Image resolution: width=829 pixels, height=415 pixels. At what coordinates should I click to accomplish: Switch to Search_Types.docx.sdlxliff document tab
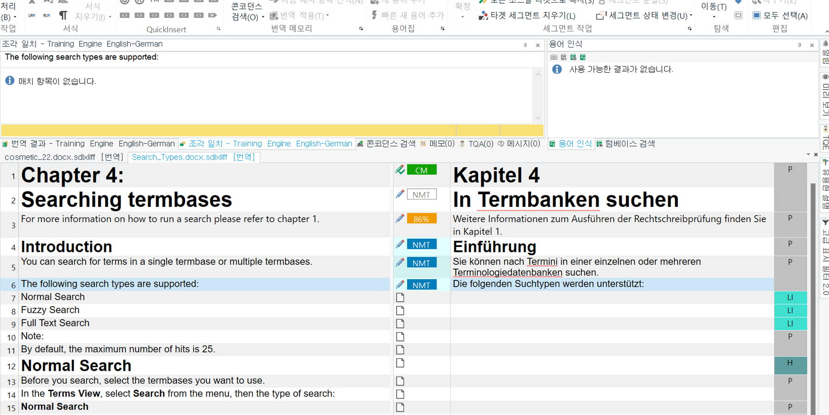193,157
